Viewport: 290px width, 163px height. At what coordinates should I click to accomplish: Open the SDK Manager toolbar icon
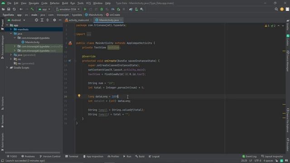coord(142,9)
